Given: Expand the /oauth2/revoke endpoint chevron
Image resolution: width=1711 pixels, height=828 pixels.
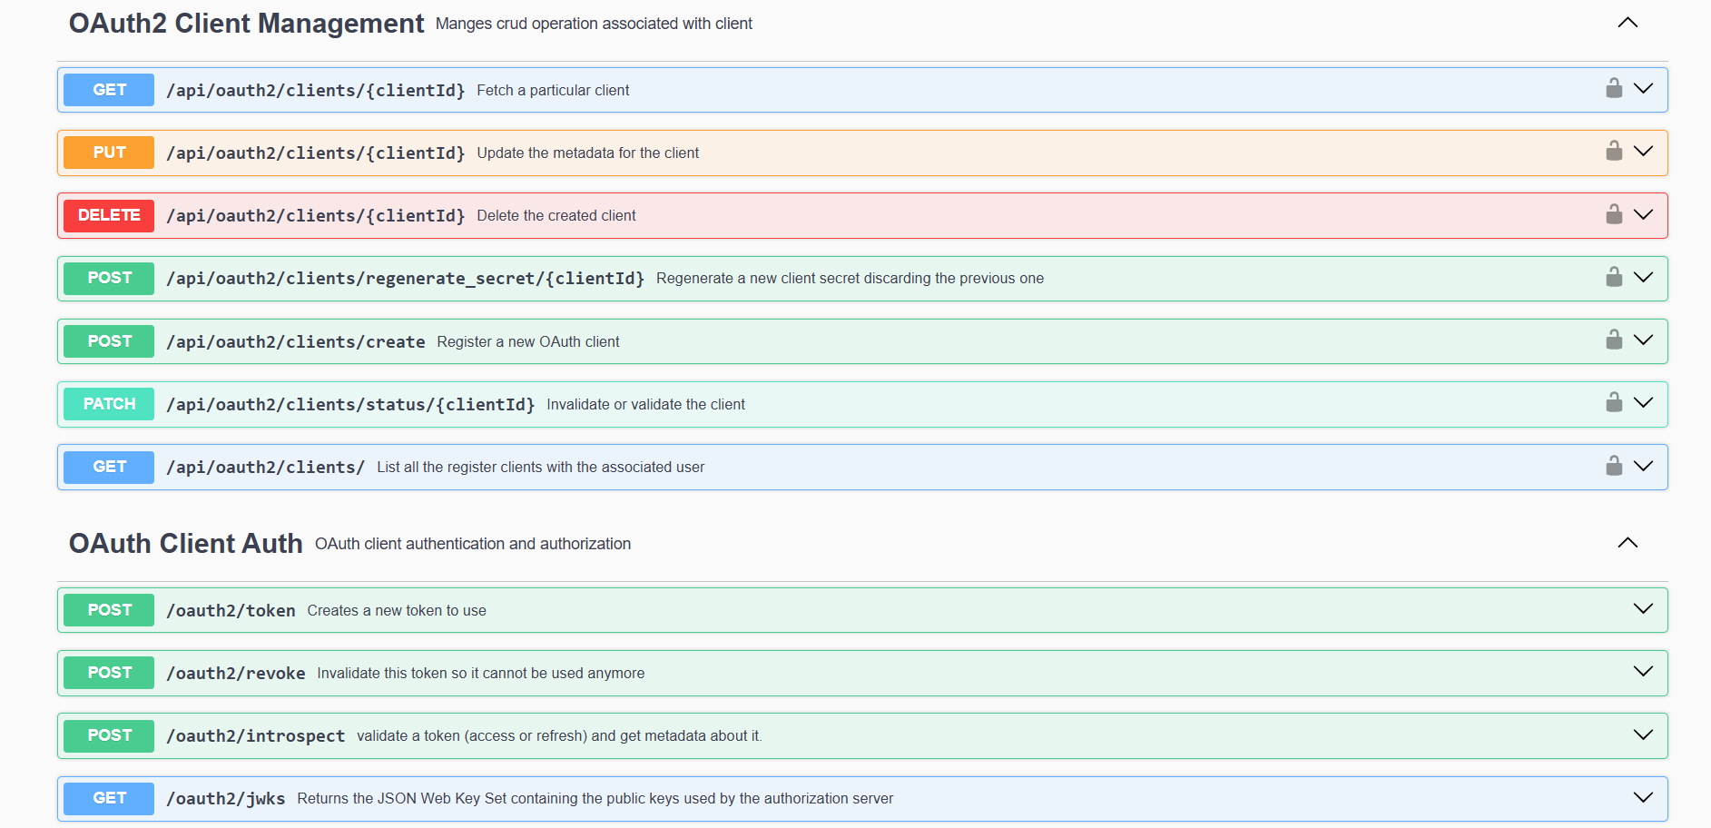Looking at the screenshot, I should click(1642, 672).
